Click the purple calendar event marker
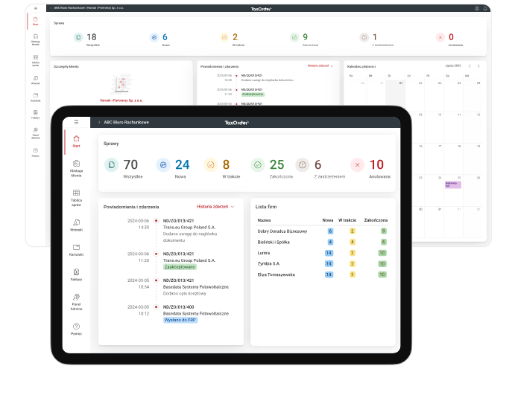Image resolution: width=512 pixels, height=395 pixels. click(452, 183)
